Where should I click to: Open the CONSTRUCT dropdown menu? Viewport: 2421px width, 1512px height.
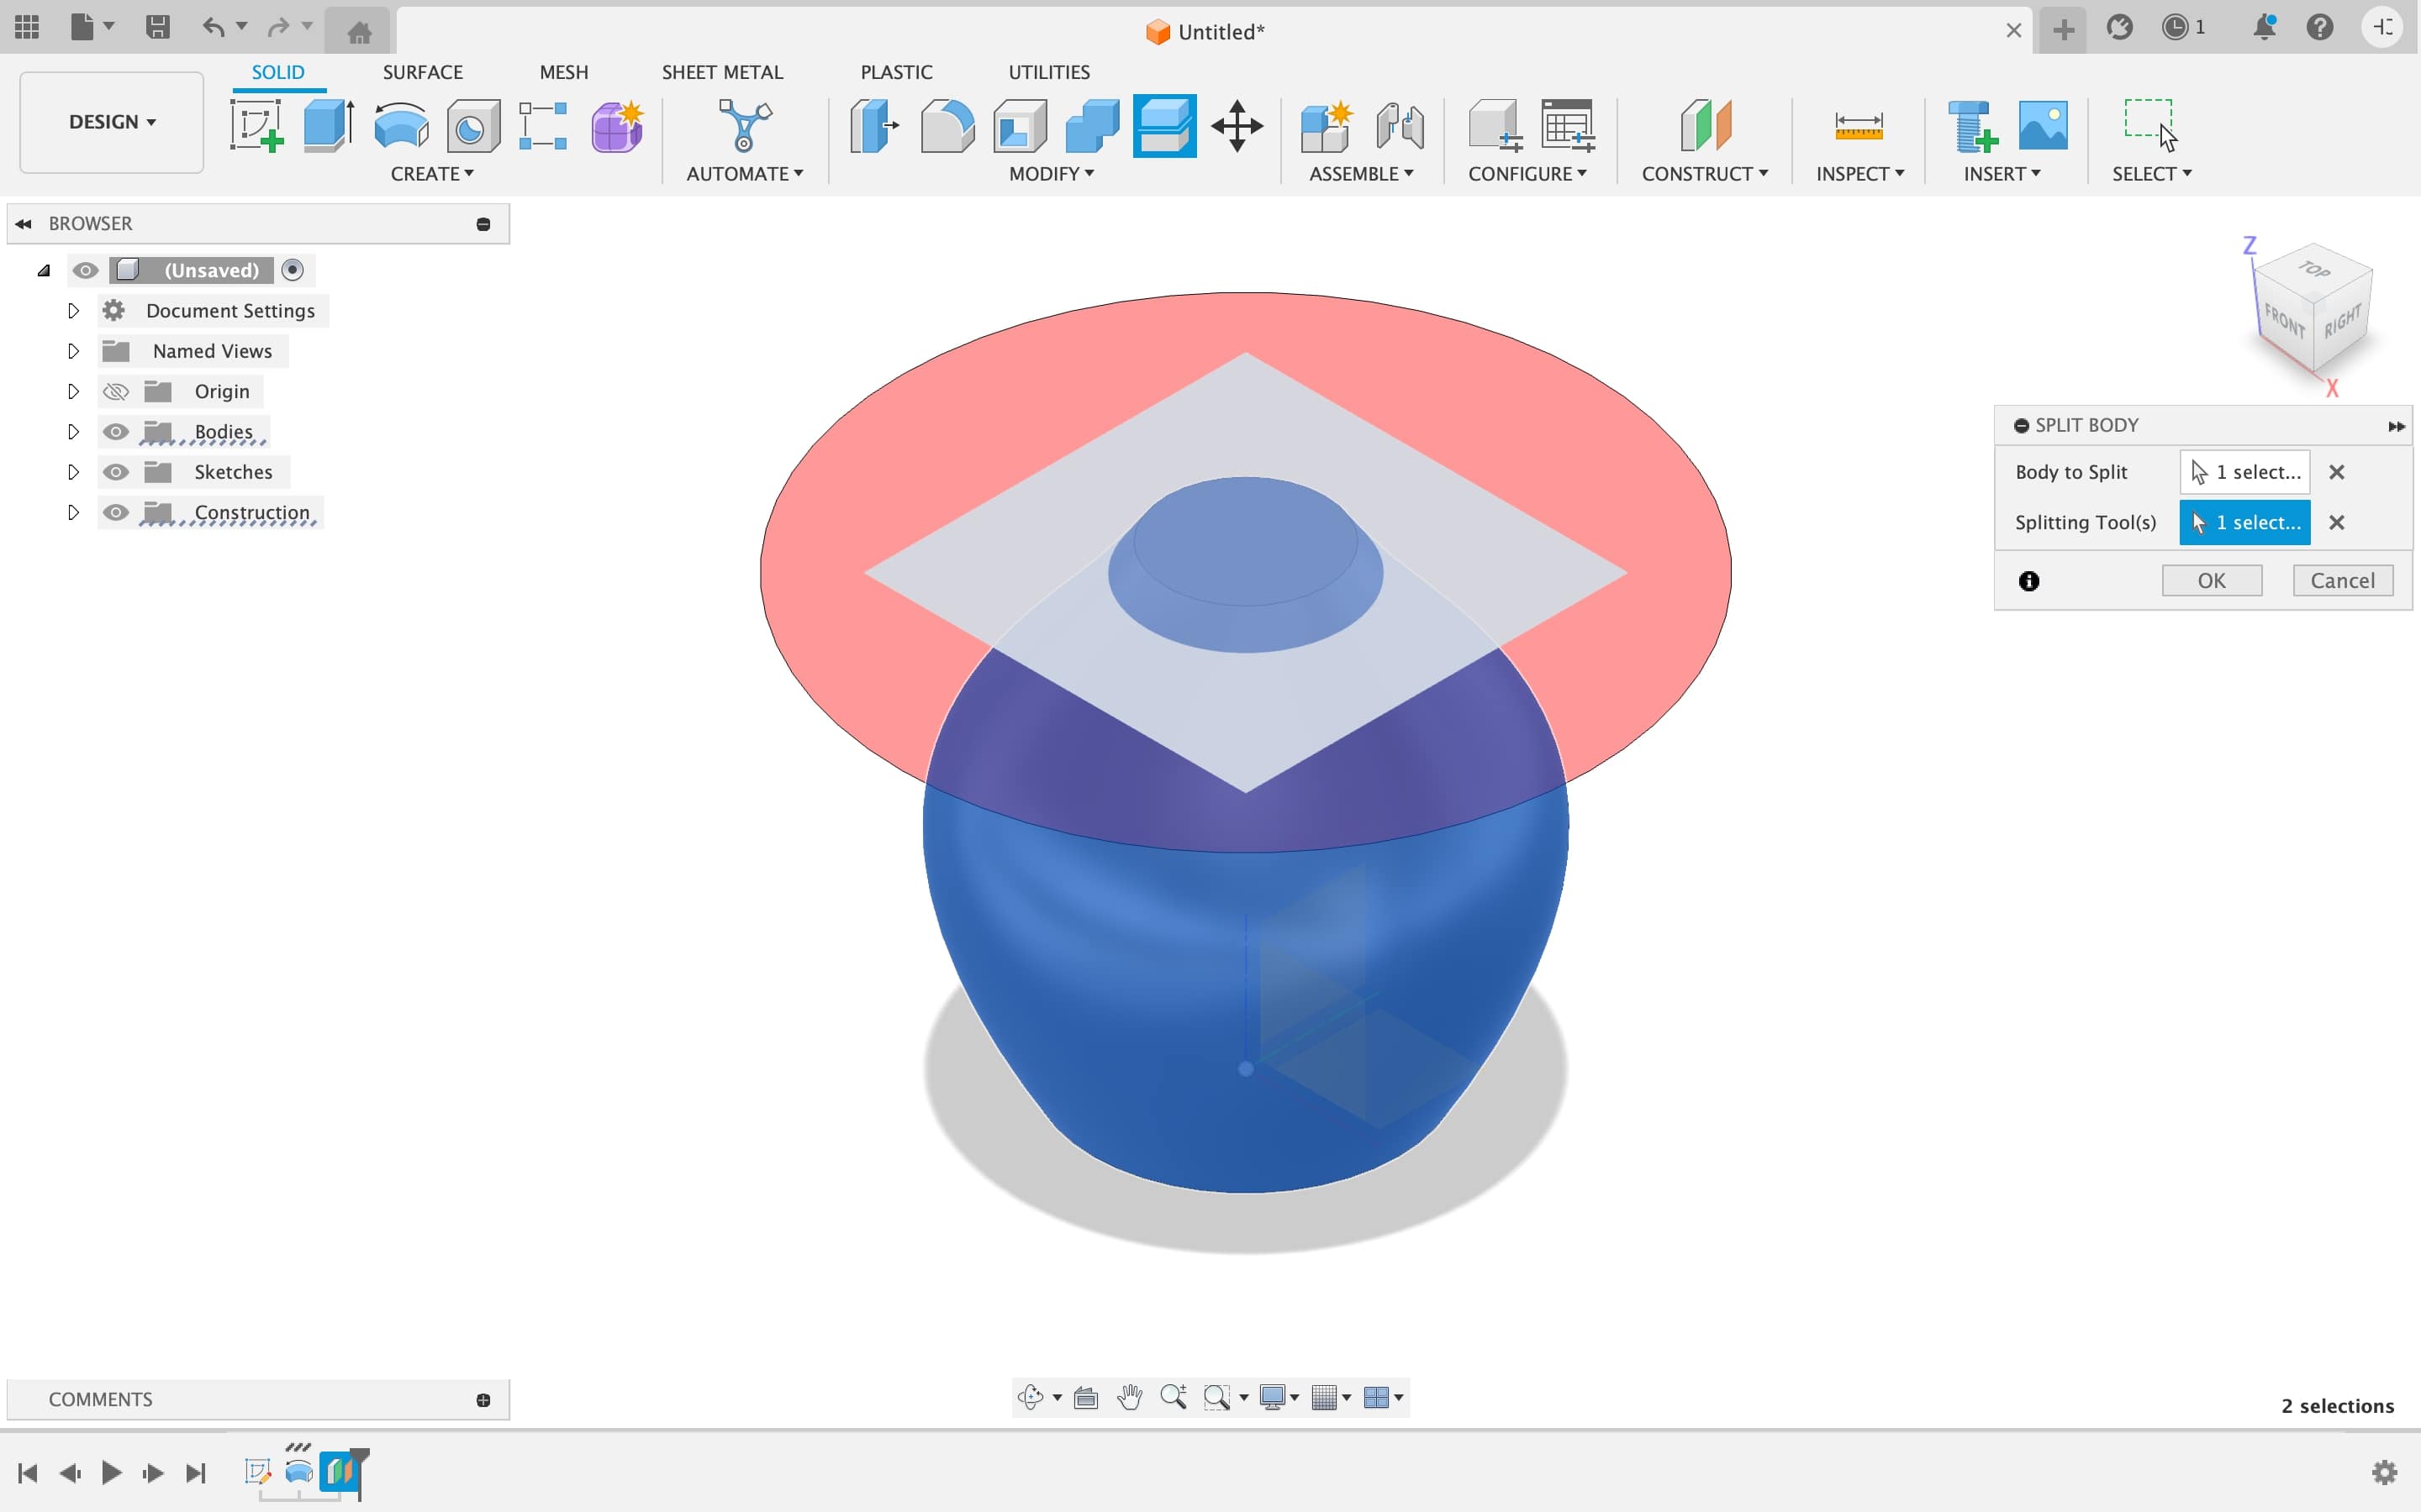click(1705, 174)
